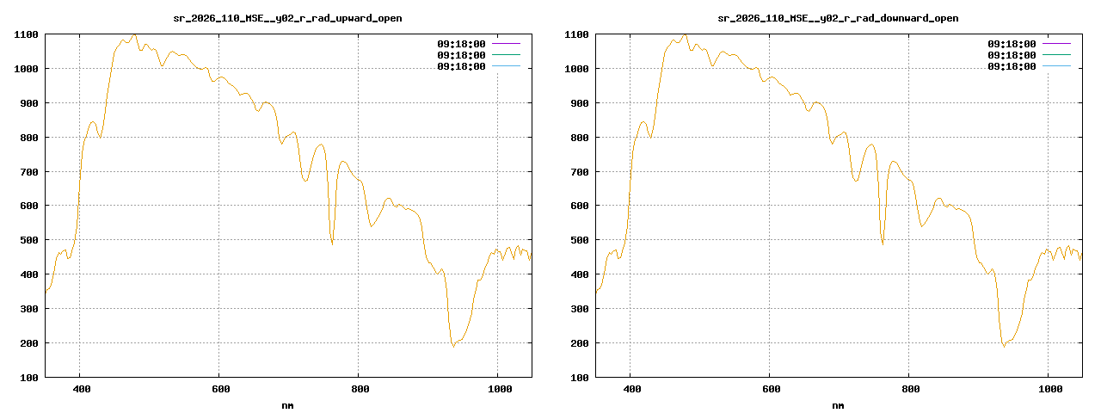Select last 09:18:00 legend label in downward chart
The height and width of the screenshot is (413, 1101).
tap(1012, 65)
